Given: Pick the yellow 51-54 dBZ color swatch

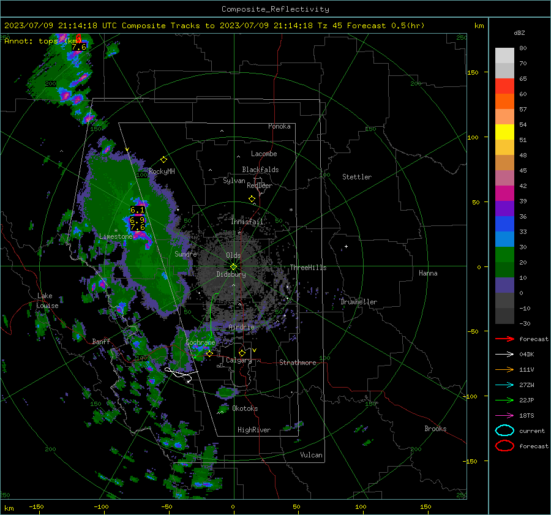Looking at the screenshot, I should (x=504, y=132).
